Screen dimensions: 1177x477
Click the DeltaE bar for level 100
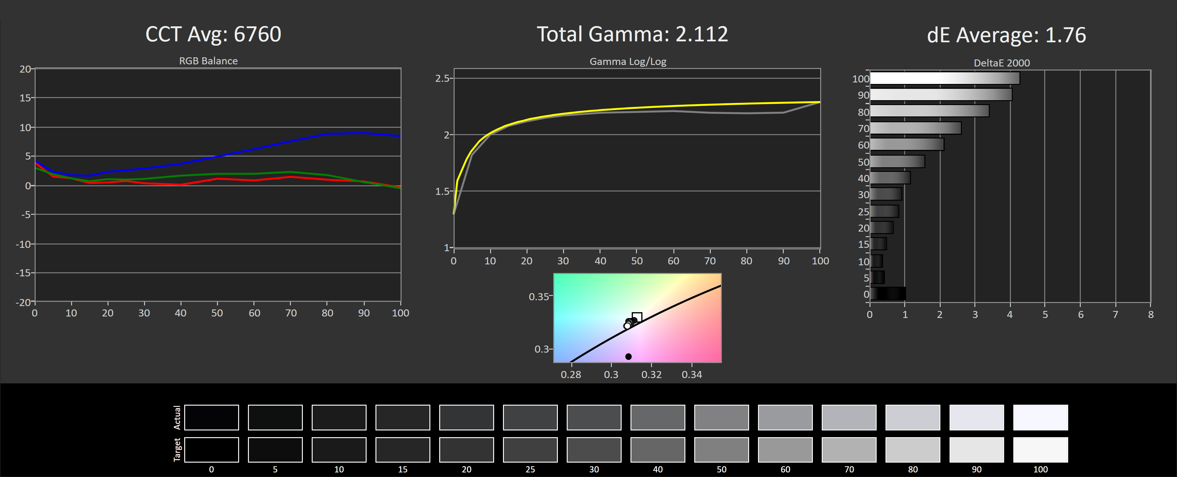coord(944,79)
